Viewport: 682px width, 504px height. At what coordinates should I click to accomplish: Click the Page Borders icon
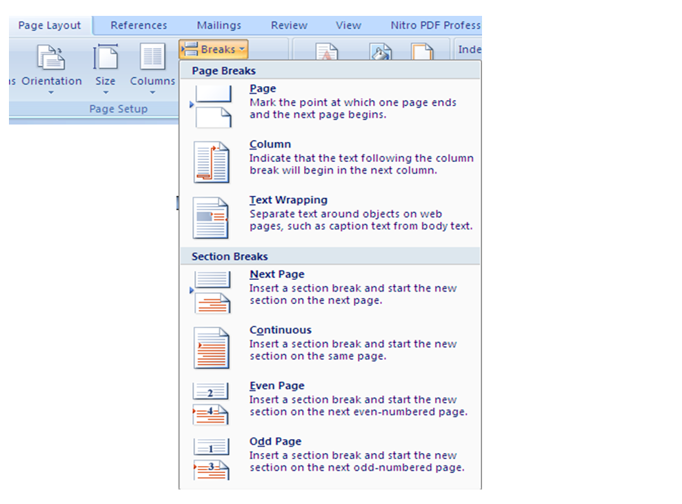click(x=422, y=53)
